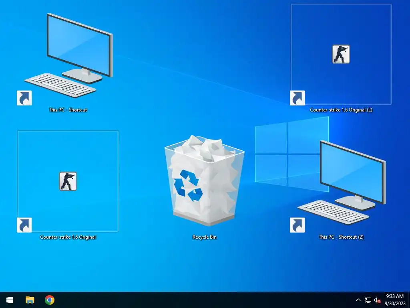This screenshot has height=308, width=410.
Task: Select the This PC - Shortcut computer icon
Action: coord(68,55)
